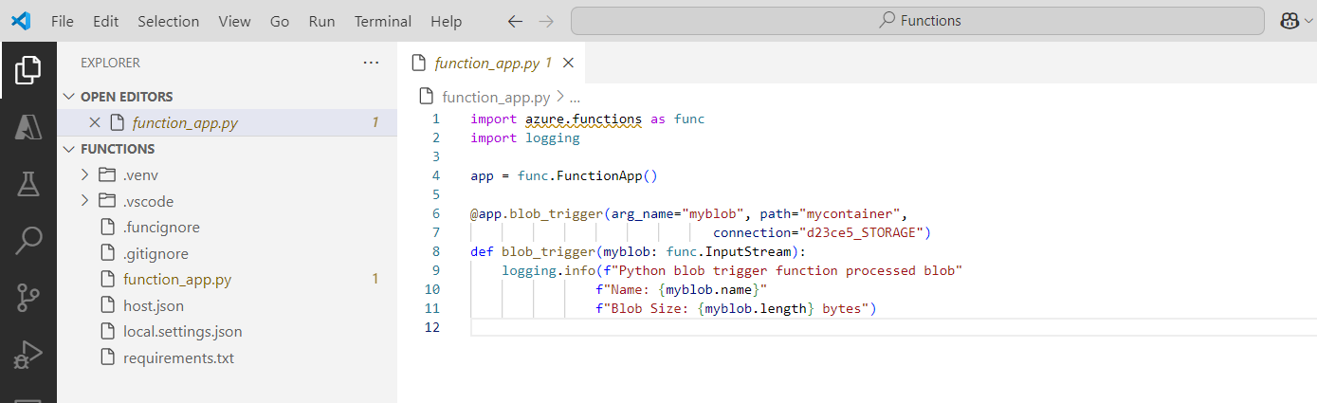Click the "d23ce5_STORAGE" connection string
Viewport: 1317px width, 403px height.
(862, 232)
